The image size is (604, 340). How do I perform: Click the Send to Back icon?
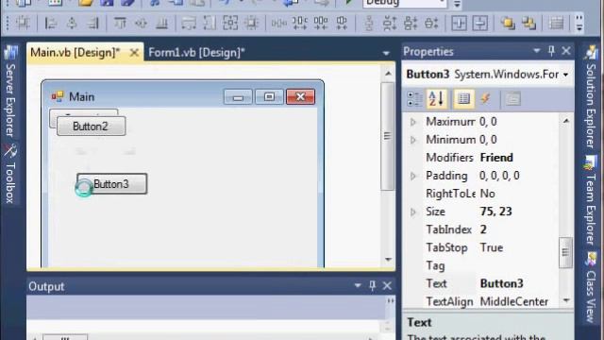[528, 24]
